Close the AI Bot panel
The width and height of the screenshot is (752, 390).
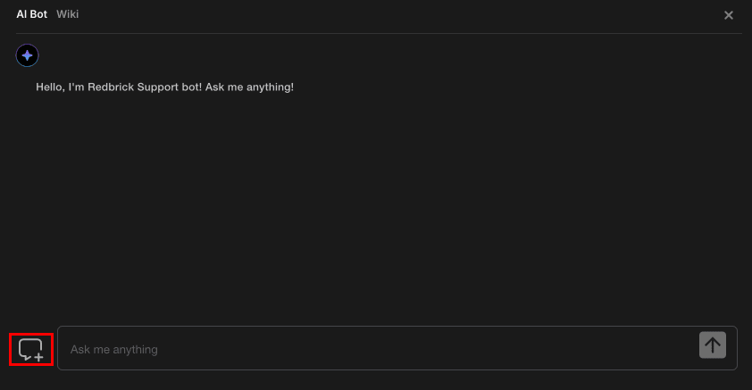click(x=729, y=15)
